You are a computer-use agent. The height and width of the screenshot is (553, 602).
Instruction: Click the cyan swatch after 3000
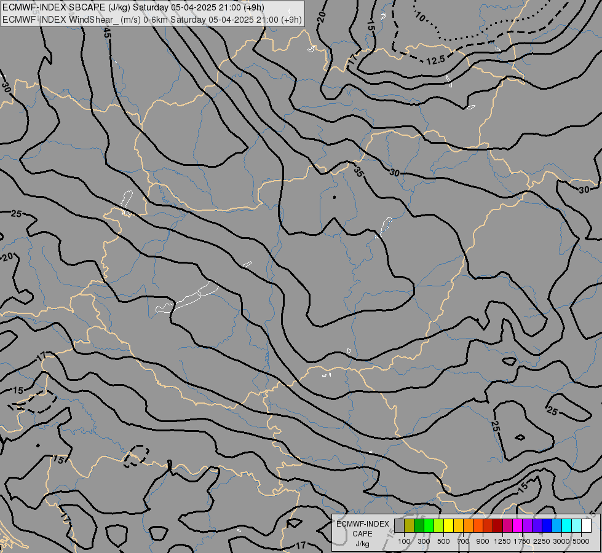[566, 525]
